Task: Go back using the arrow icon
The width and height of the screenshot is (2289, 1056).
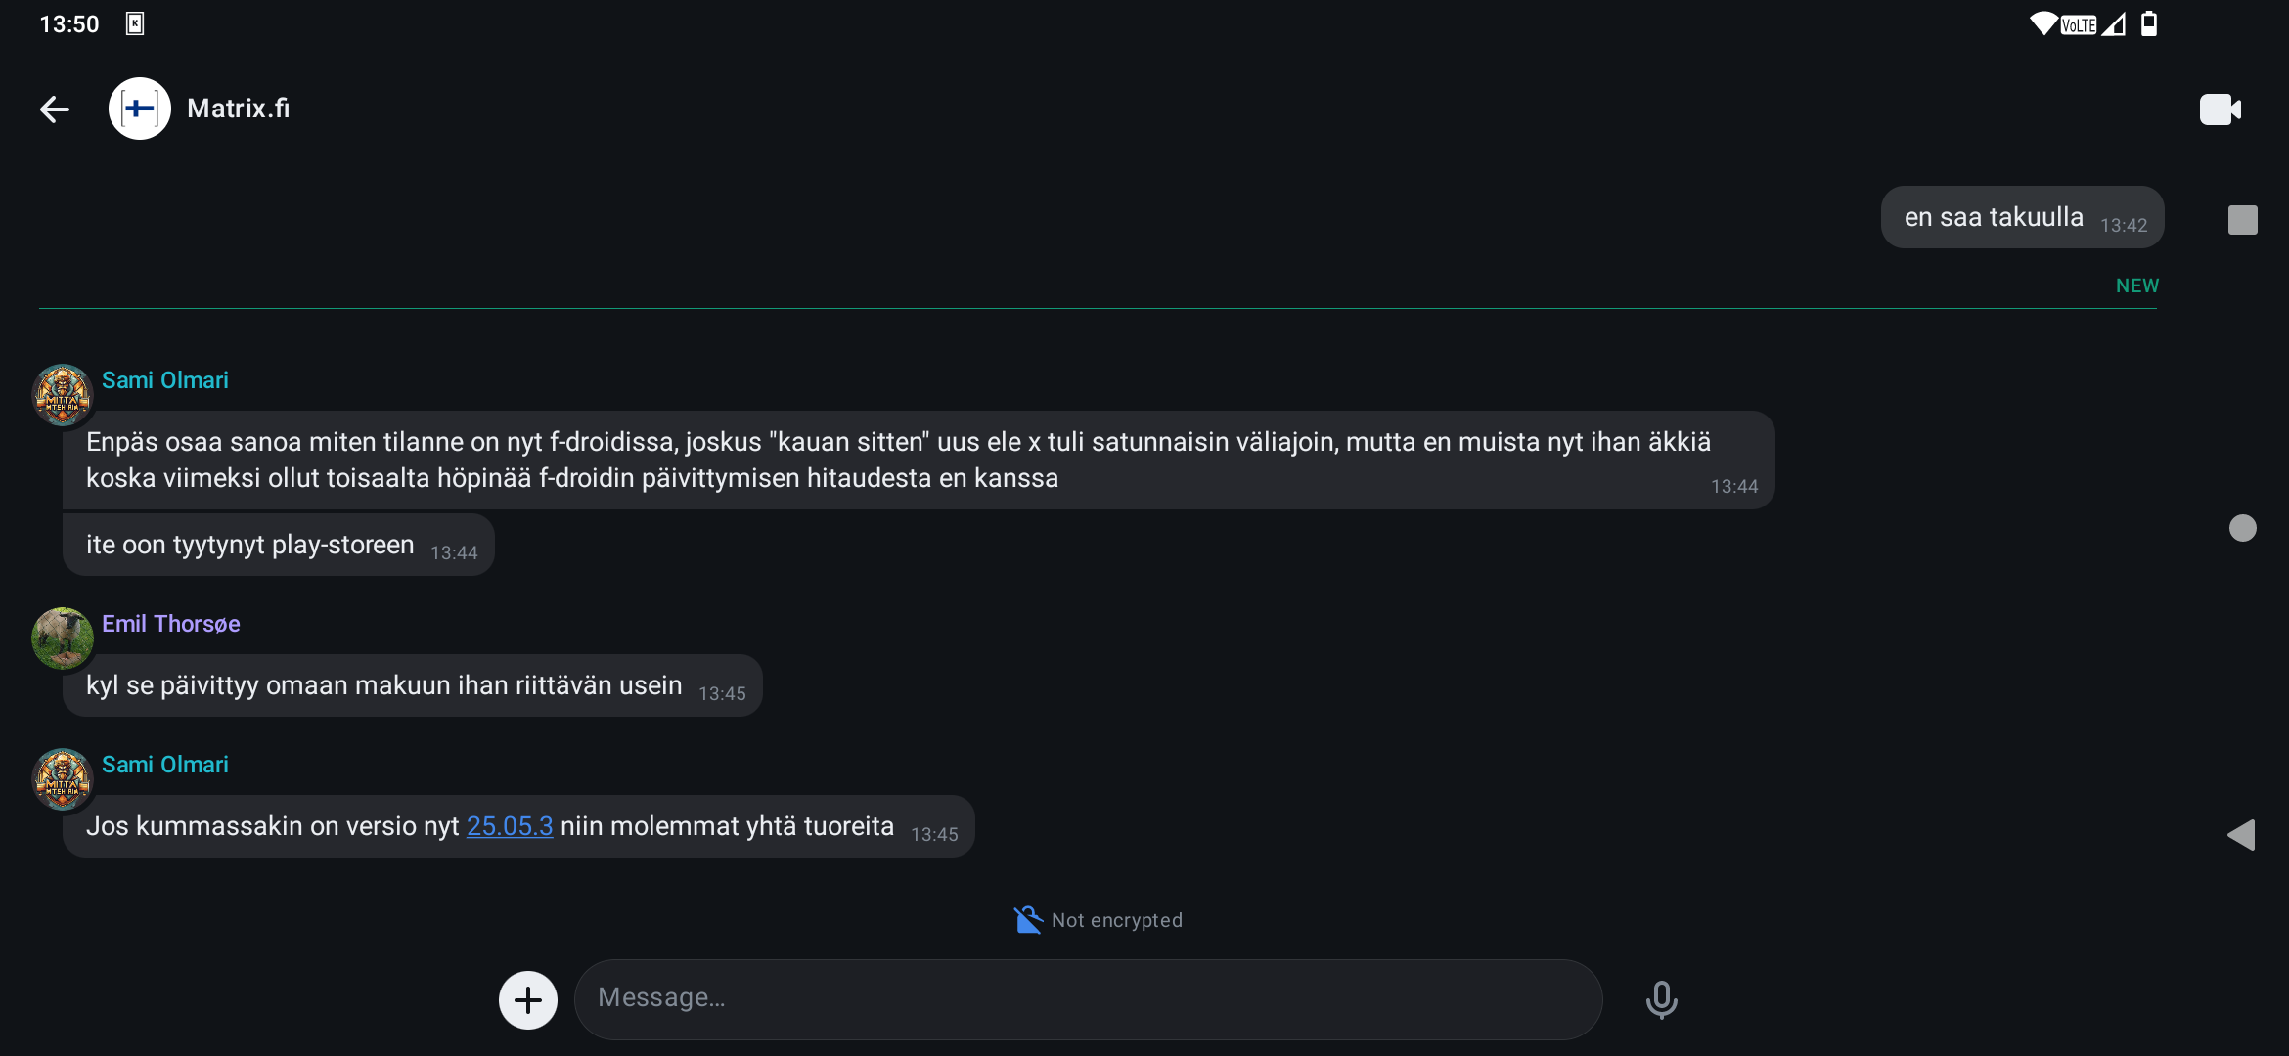Action: click(x=55, y=109)
